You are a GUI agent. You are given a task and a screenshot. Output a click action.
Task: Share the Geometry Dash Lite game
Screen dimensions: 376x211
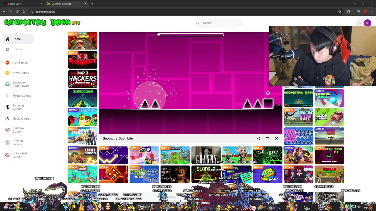258,139
